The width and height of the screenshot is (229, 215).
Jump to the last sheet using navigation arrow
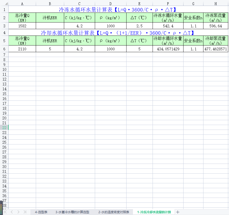[x=25, y=212]
